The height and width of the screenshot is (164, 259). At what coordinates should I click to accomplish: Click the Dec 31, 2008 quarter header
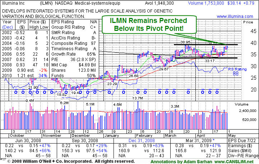[142, 141]
